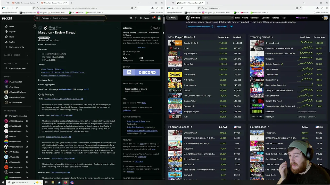
Task: Reload the Reddit browser page
Action: 17,8
